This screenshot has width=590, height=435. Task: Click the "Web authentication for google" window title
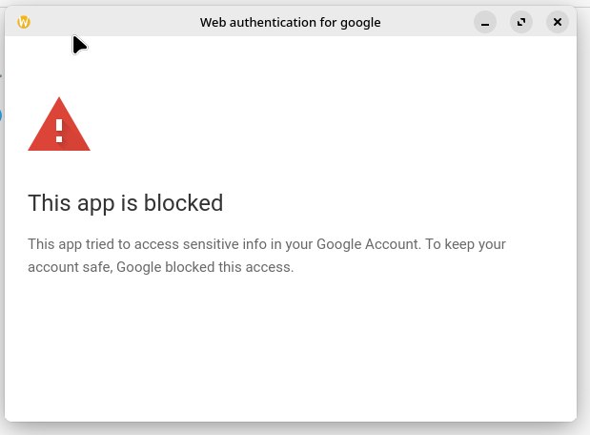pyautogui.click(x=290, y=22)
